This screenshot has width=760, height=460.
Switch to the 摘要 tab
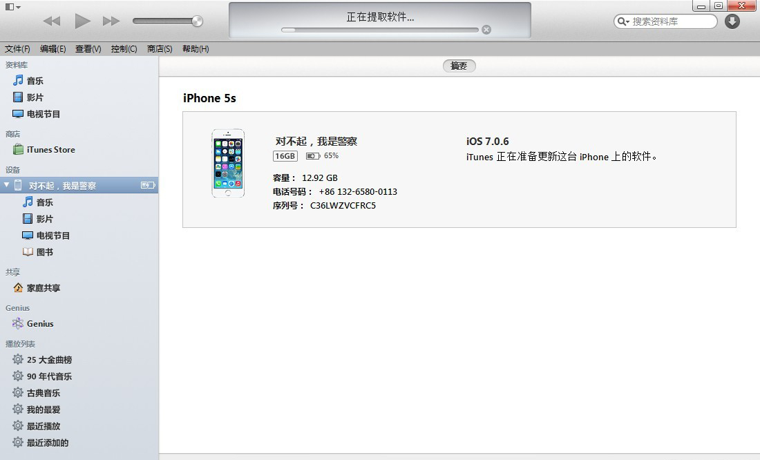tap(458, 66)
